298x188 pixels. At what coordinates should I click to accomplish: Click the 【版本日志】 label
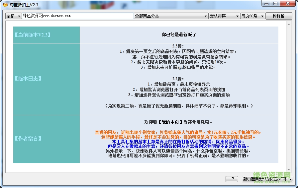tap(28, 79)
